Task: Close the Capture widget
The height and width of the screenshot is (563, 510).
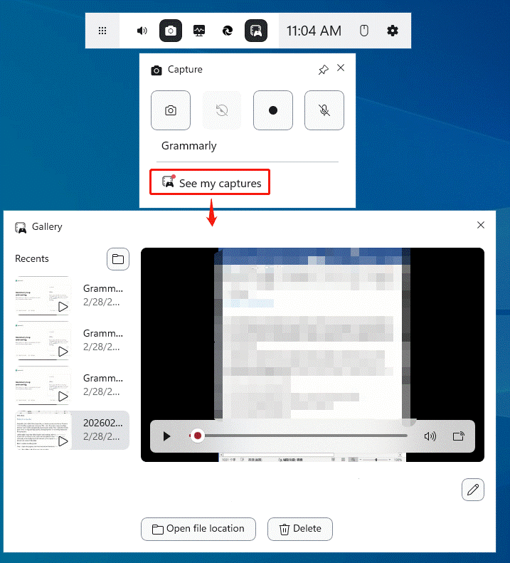Action: pyautogui.click(x=341, y=68)
